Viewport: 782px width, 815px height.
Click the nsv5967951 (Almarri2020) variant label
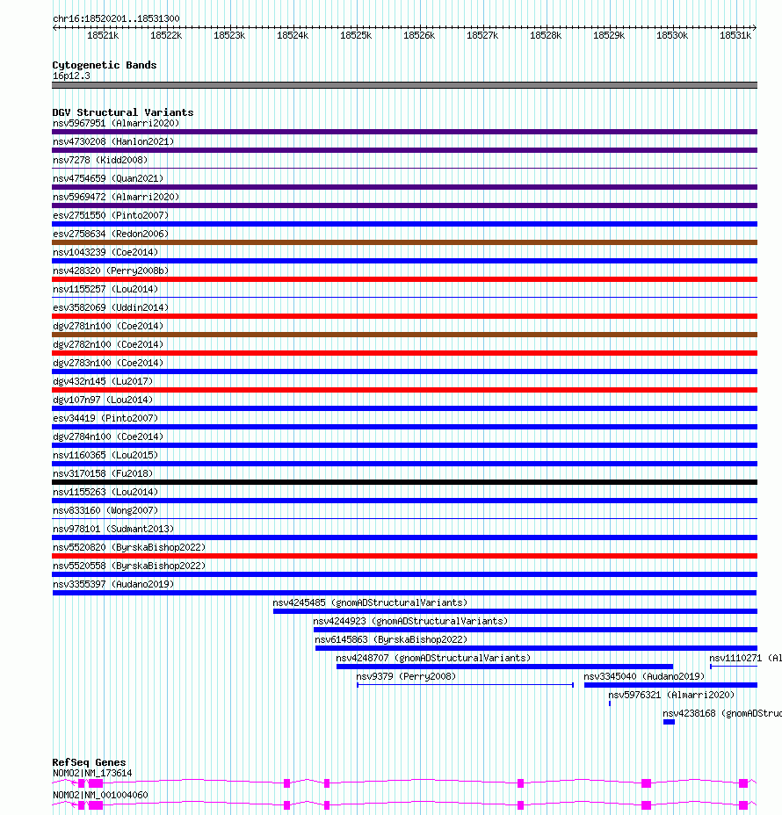pyautogui.click(x=116, y=123)
